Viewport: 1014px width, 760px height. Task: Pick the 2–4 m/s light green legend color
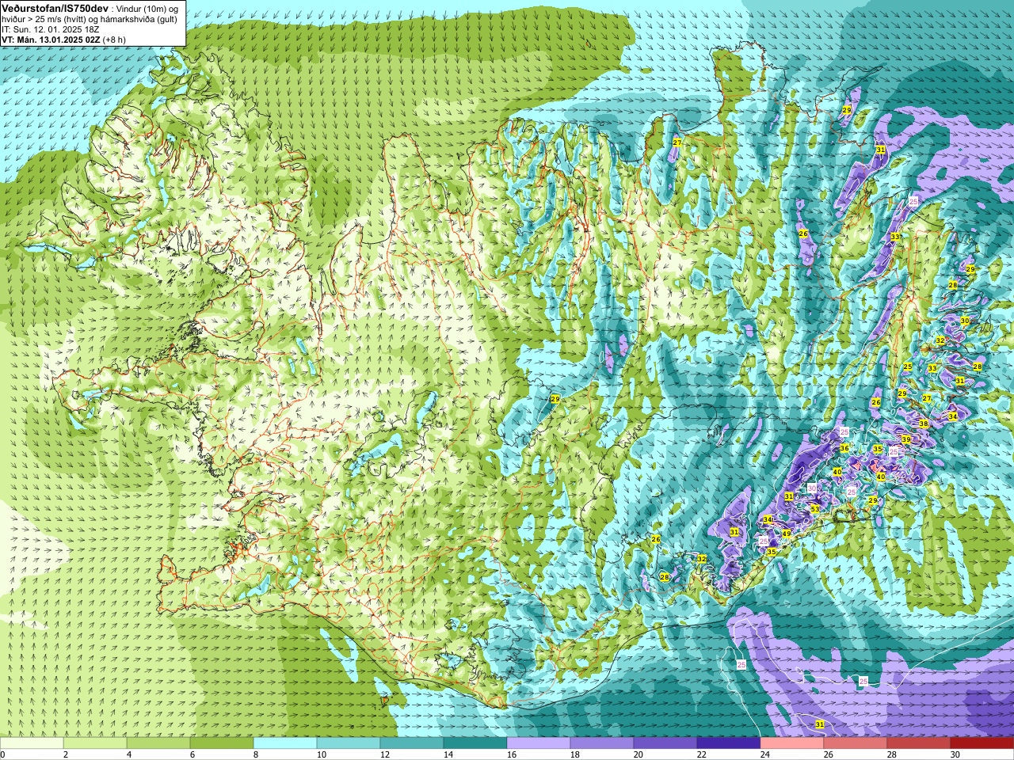click(95, 743)
